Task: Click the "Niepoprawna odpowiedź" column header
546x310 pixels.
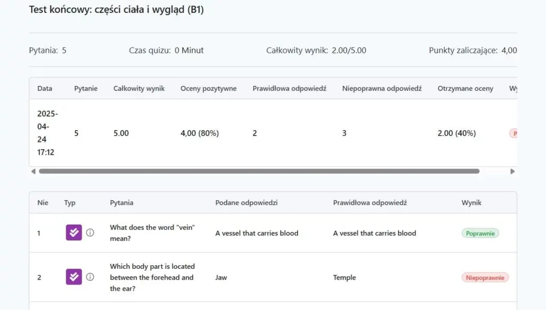Action: [x=382, y=89]
